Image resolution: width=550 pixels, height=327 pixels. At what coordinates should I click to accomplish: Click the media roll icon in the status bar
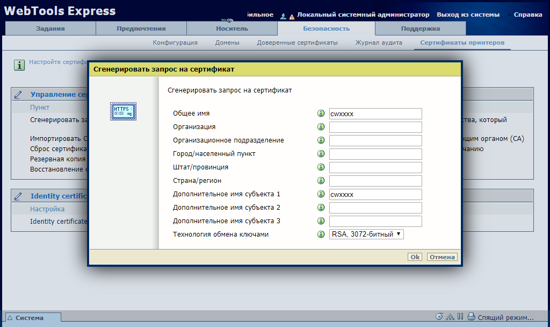pyautogui.click(x=439, y=317)
